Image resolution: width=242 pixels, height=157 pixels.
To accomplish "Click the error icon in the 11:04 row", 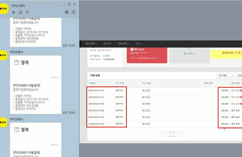I will [241, 90].
